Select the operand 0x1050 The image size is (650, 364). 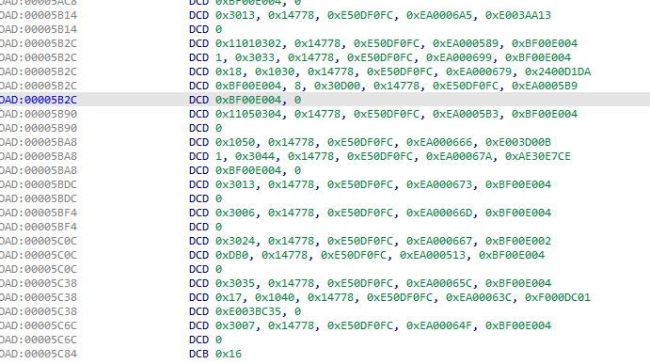pos(235,142)
